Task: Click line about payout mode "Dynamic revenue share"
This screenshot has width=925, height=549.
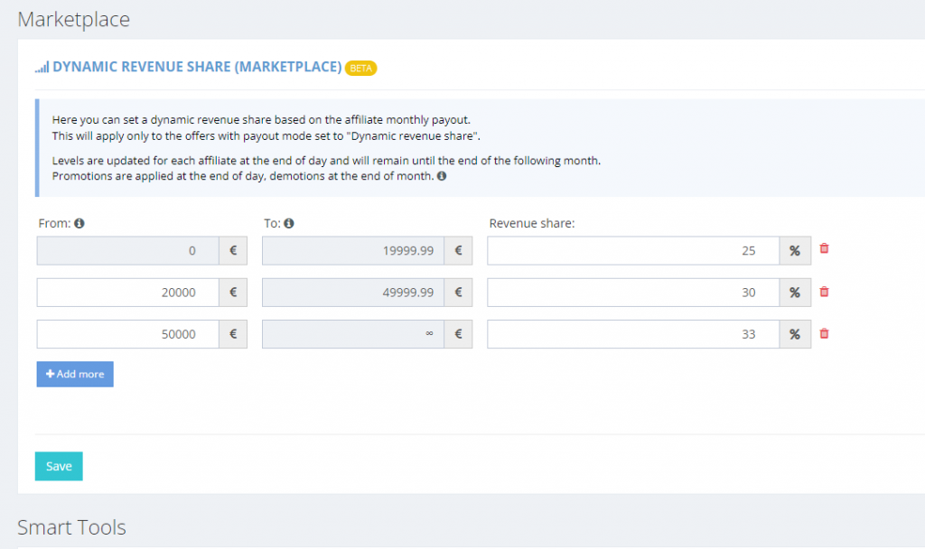Action: [x=266, y=136]
